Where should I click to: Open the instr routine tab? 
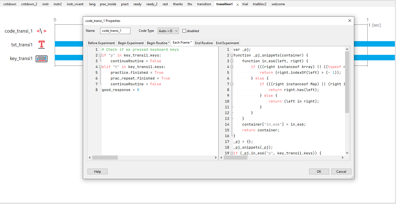tap(46, 4)
